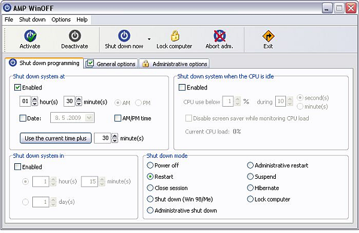Click the Exit arrow icon
Image resolution: width=359 pixels, height=233 pixels.
268,36
